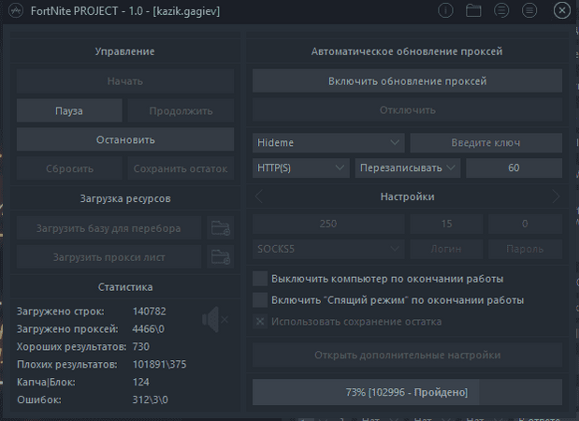Viewport: 579px width, 421px height.
Task: Open the HTTP(S) proxy type dropdown
Action: pyautogui.click(x=301, y=168)
